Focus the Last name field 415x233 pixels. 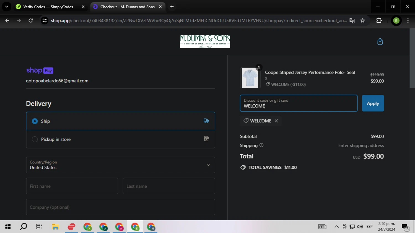pos(169,186)
